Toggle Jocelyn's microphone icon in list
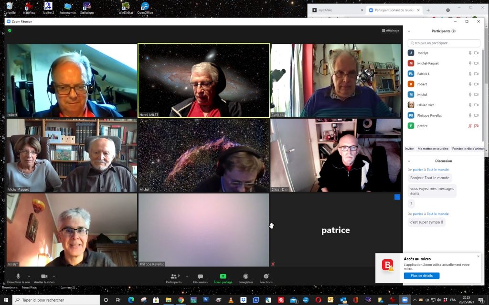Screen dimensions: 489x305 (470, 53)
